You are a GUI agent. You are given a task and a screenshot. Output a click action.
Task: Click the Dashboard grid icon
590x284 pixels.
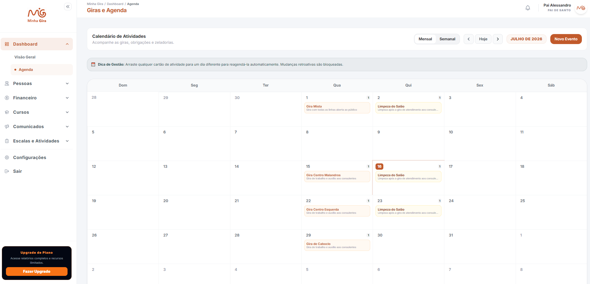coord(7,44)
